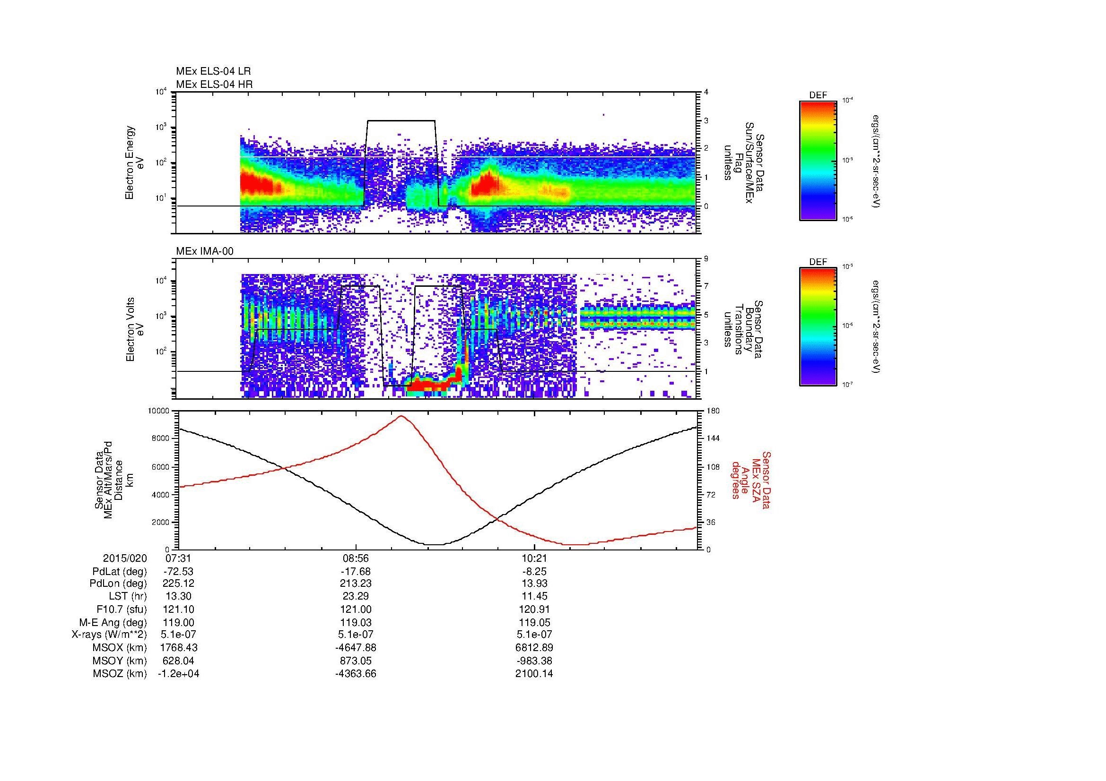
Task: Click the top colorbar units label ergs/(cm**2-sr-sec-eV)
Action: point(877,161)
